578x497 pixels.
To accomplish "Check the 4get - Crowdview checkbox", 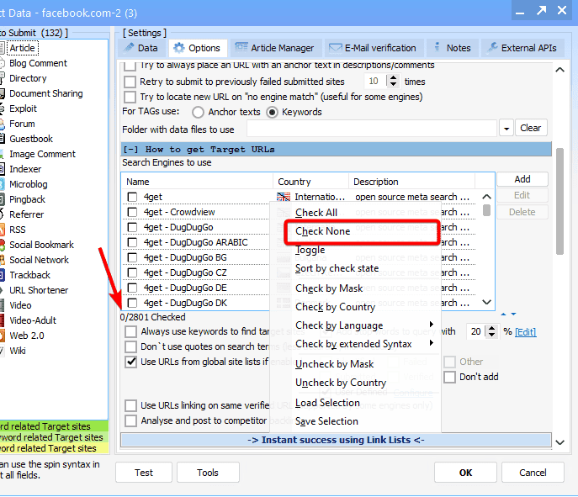I will pyautogui.click(x=132, y=212).
